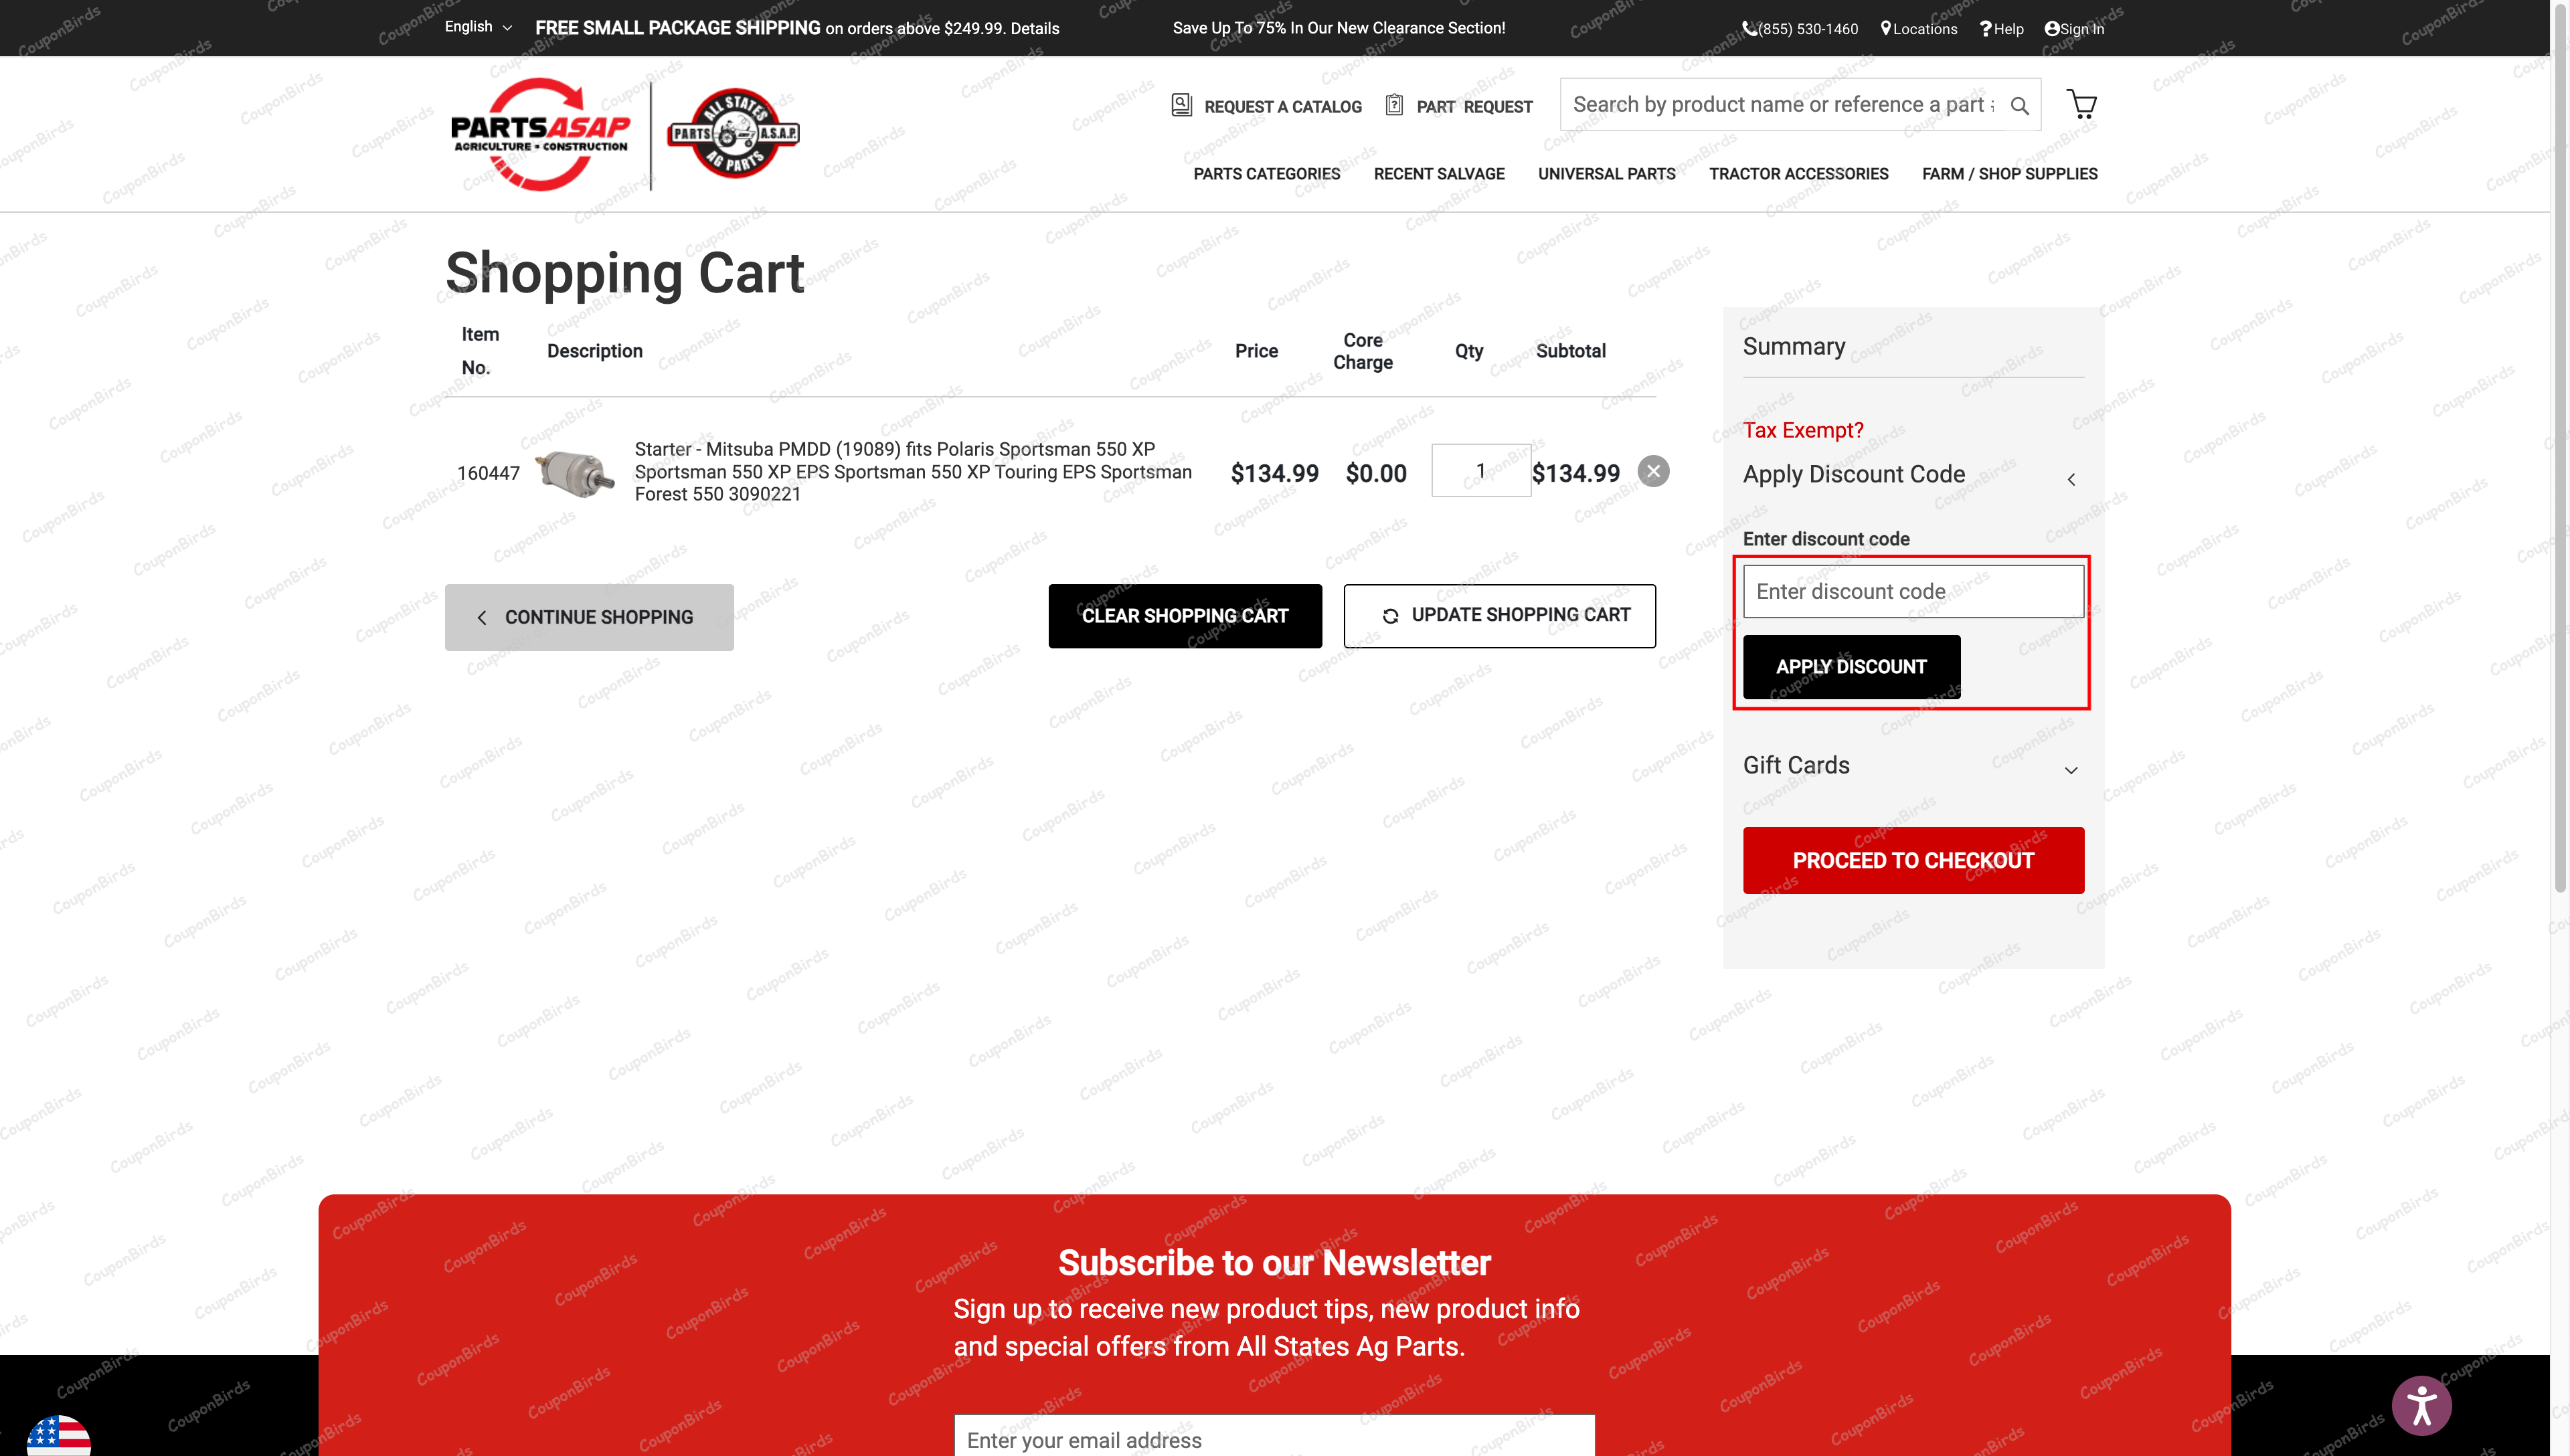Click the Tax Exempt link
This screenshot has height=1456, width=2570.
tap(1802, 430)
